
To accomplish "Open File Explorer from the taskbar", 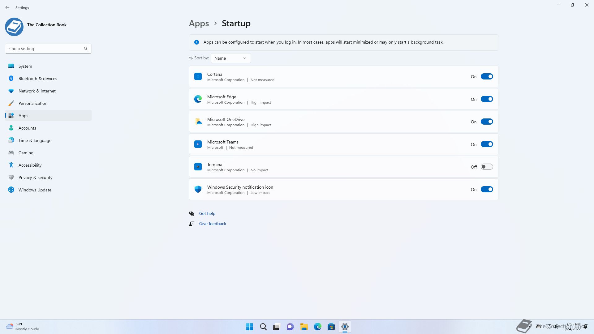I will click(304, 327).
